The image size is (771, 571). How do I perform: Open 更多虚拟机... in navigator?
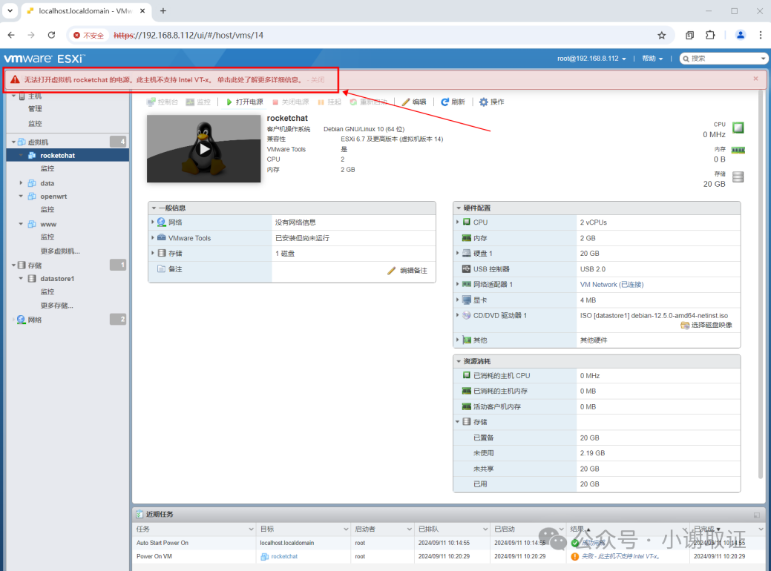[60, 251]
